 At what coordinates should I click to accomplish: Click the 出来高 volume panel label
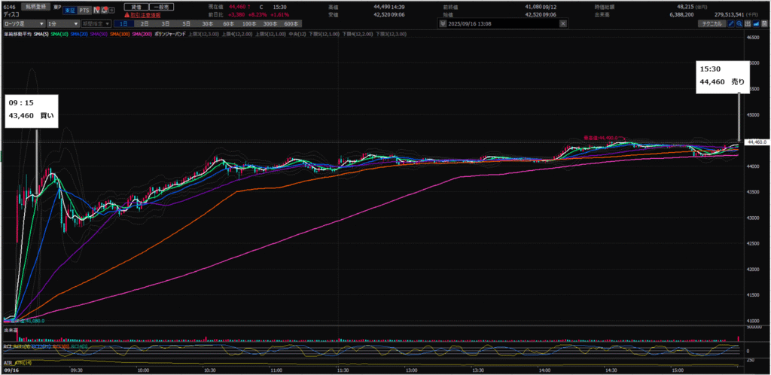(x=10, y=331)
